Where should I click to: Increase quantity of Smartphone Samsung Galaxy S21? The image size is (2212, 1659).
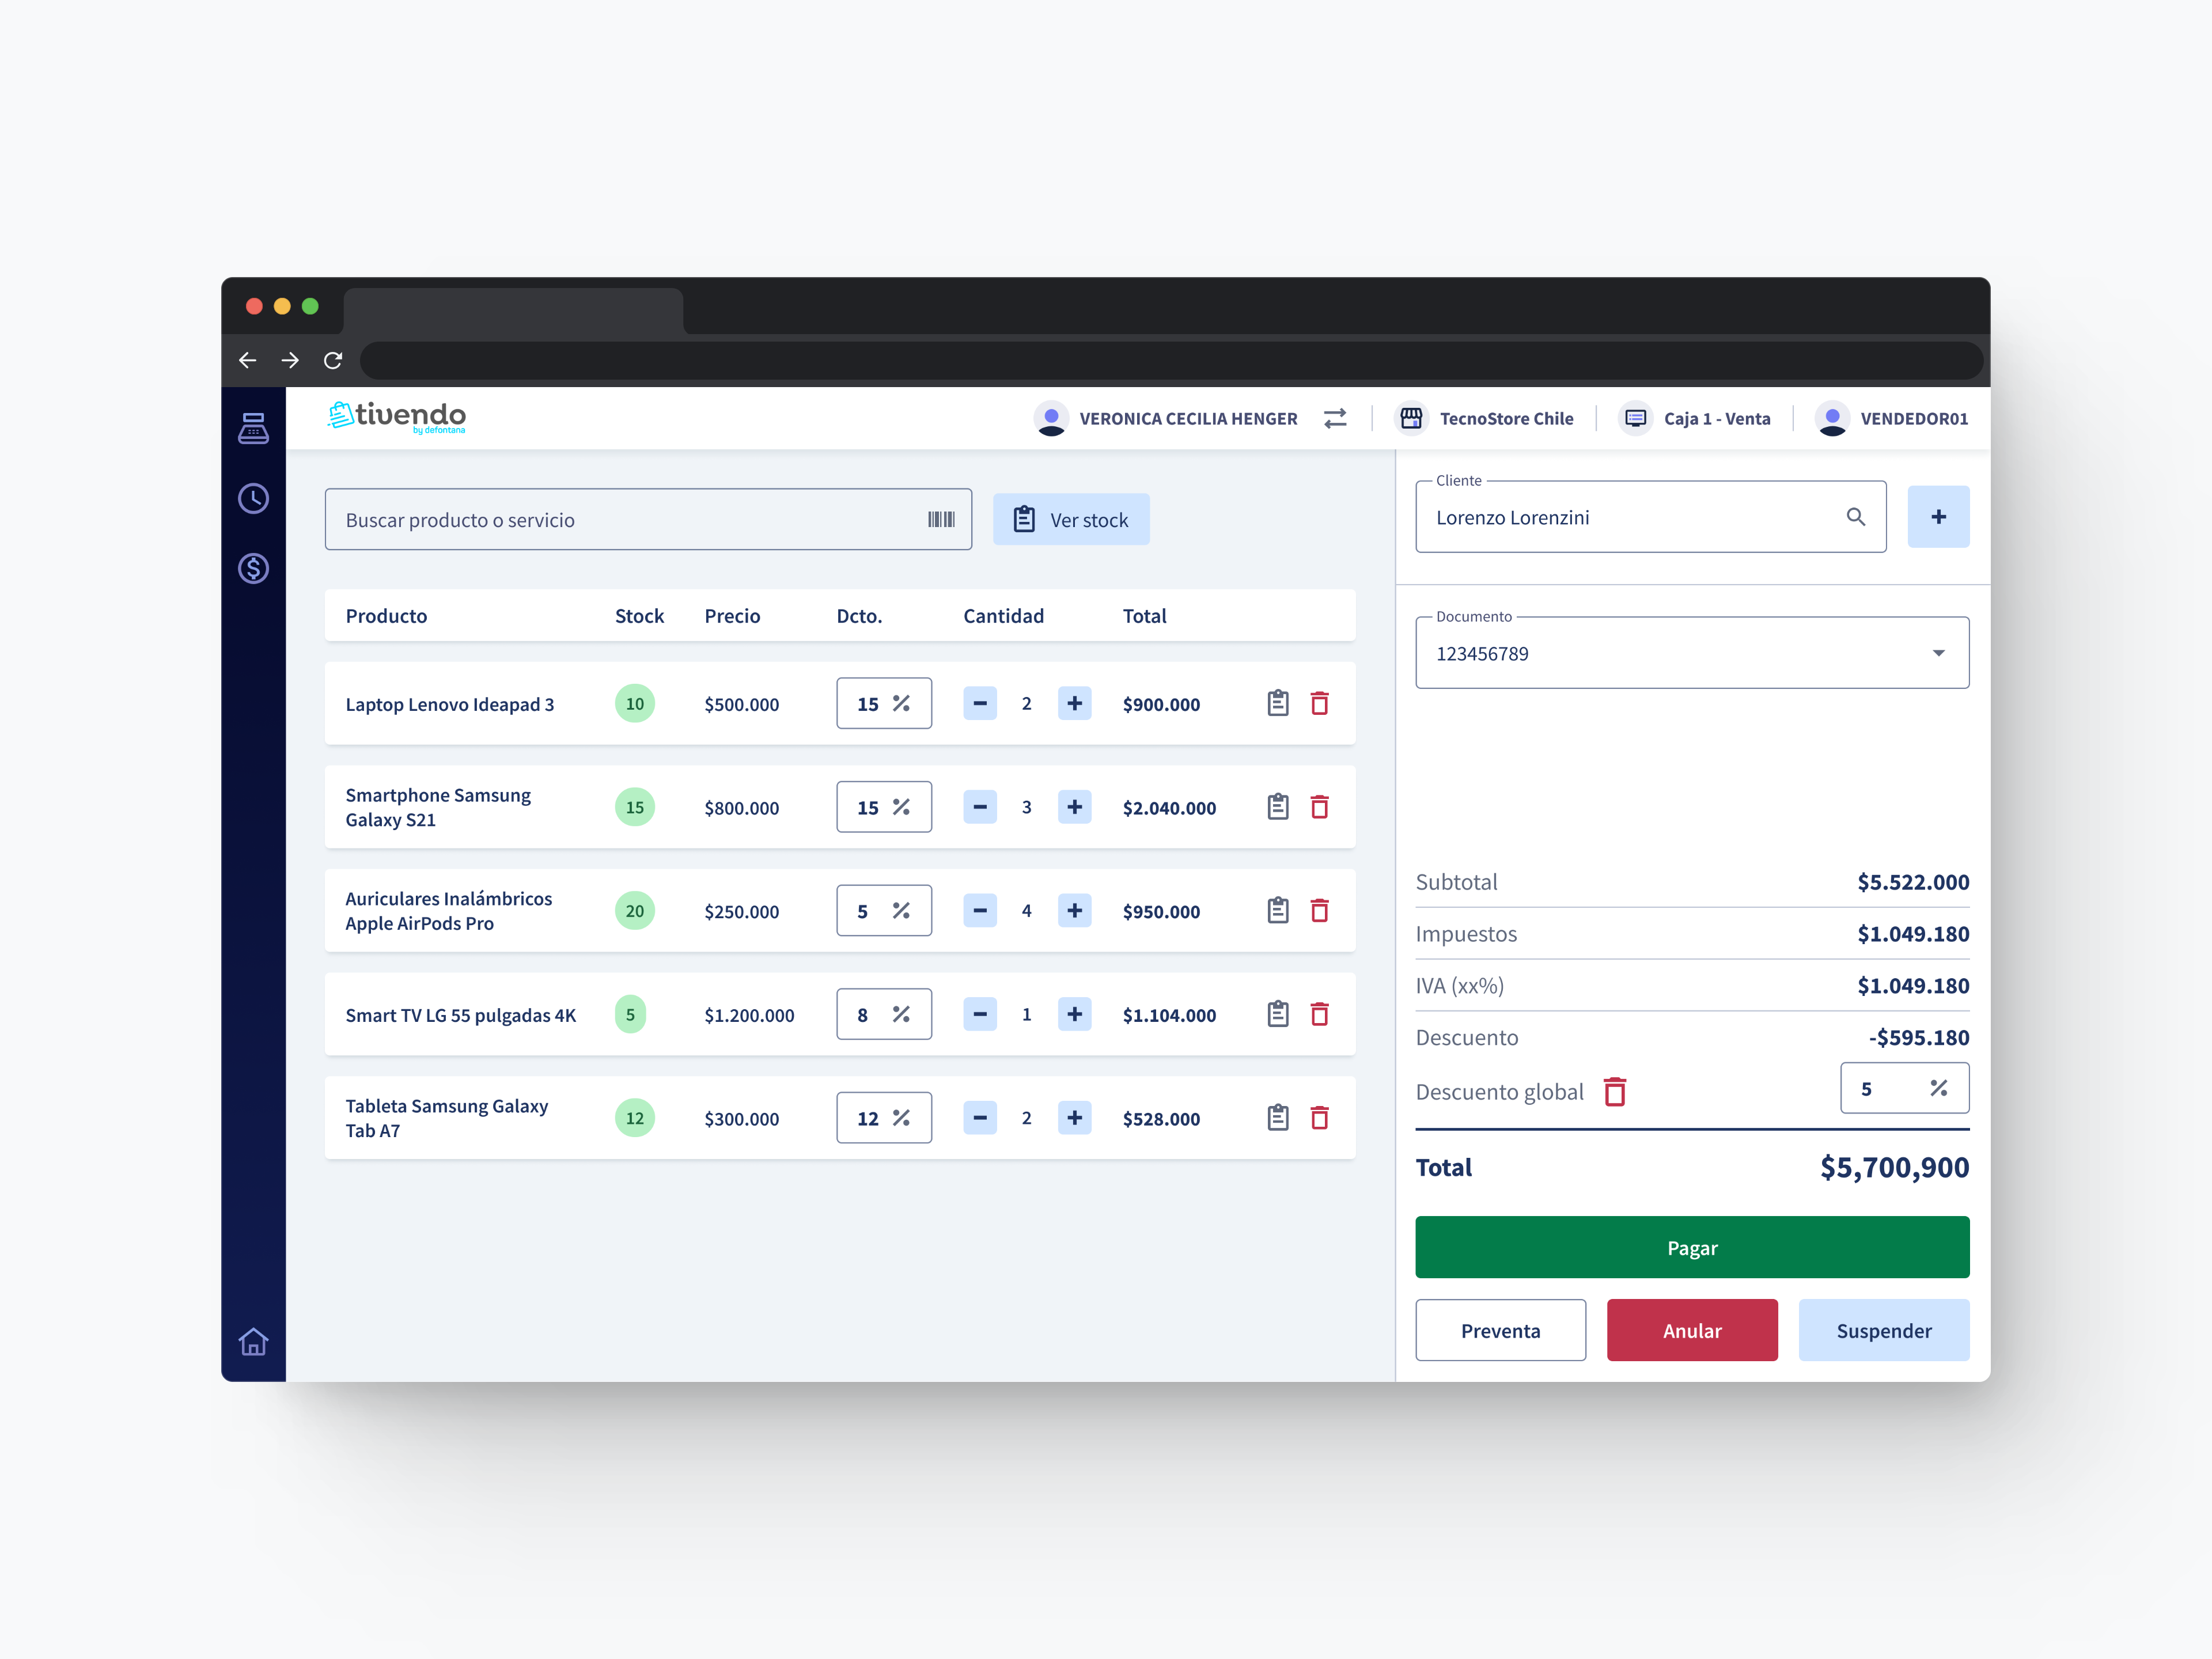coord(1075,807)
